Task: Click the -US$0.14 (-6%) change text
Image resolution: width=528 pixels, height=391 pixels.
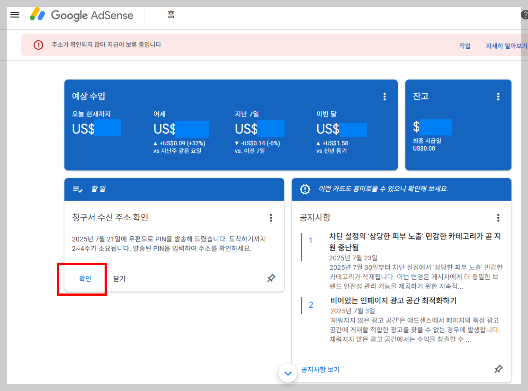Action: coord(258,143)
